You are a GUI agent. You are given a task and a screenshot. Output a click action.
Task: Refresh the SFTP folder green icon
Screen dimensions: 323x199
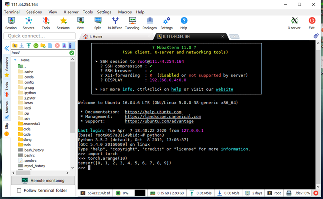click(36, 45)
